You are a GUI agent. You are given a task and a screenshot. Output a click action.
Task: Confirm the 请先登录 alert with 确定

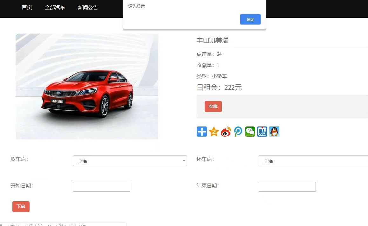point(250,19)
